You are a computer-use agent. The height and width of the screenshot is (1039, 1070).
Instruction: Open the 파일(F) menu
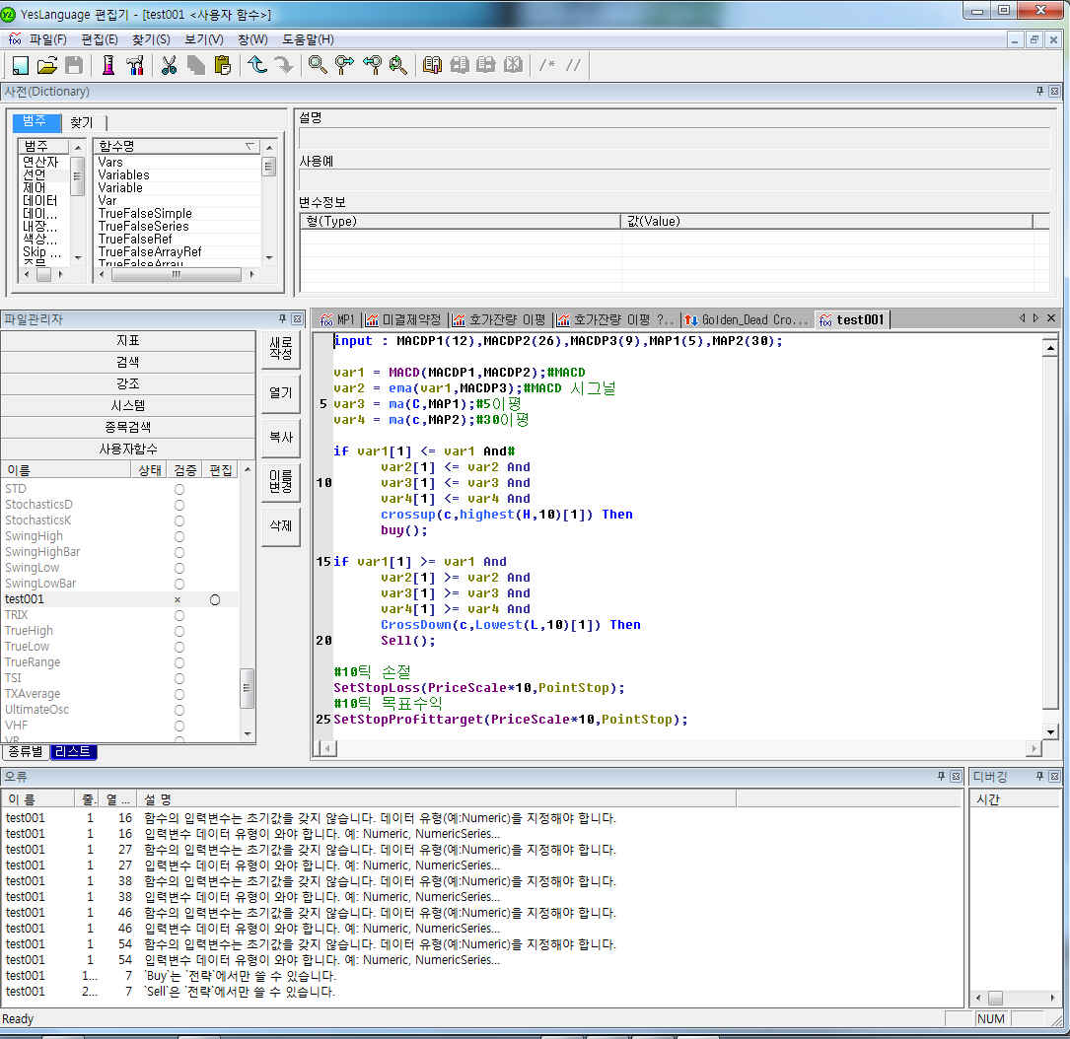click(x=47, y=39)
